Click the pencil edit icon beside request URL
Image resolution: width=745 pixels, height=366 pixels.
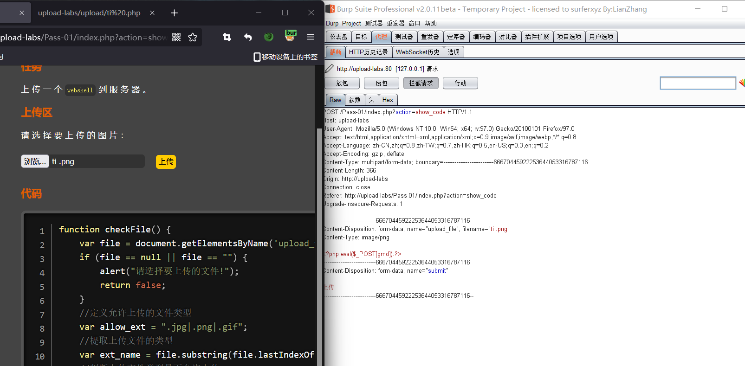[x=329, y=69]
